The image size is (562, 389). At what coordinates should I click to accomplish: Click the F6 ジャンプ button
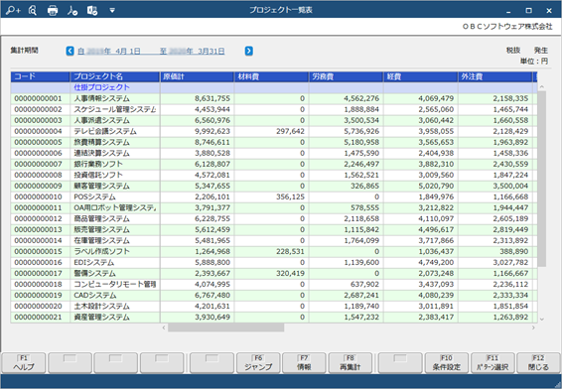[x=258, y=363]
